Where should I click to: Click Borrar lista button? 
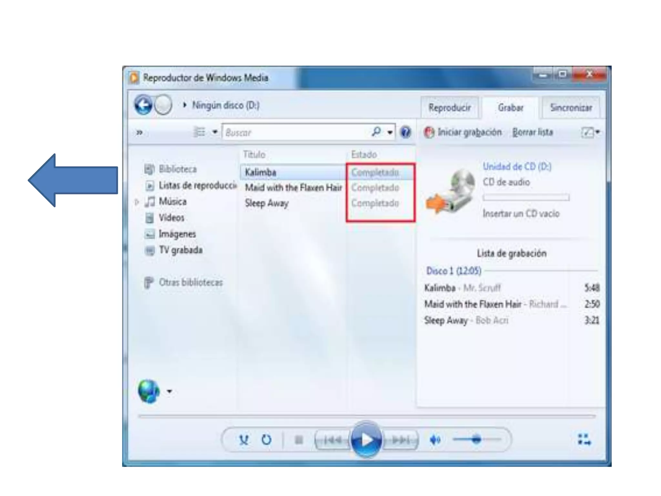coord(533,132)
